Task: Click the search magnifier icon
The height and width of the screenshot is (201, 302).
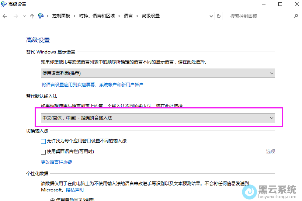Action: [x=295, y=16]
